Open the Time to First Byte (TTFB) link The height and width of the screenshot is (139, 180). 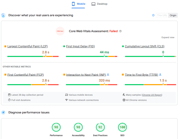click(x=141, y=75)
